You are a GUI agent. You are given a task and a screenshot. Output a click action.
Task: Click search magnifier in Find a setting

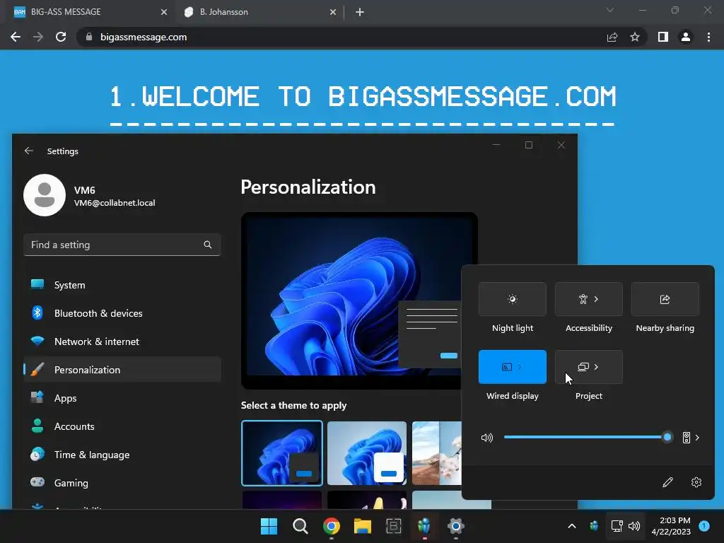click(x=208, y=245)
